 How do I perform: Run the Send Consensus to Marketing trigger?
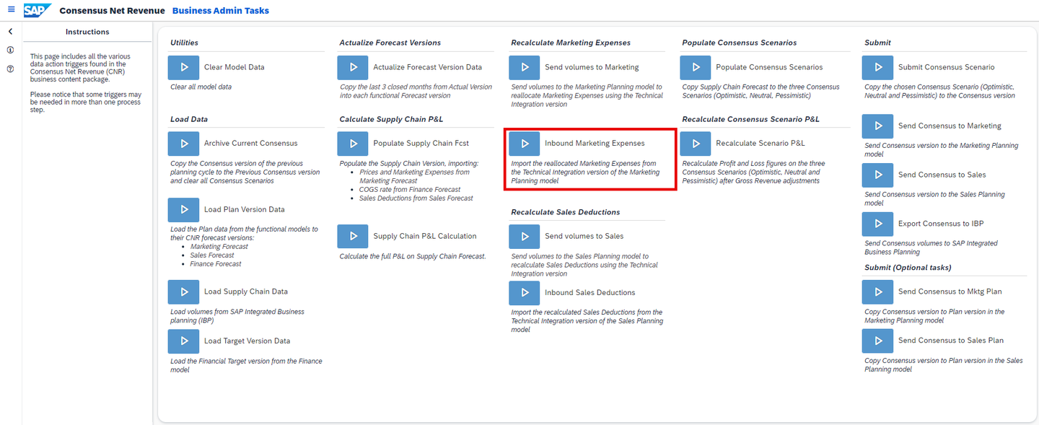click(x=877, y=126)
